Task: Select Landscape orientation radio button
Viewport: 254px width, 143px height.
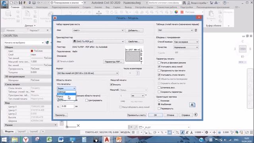Action: click(x=159, y=104)
